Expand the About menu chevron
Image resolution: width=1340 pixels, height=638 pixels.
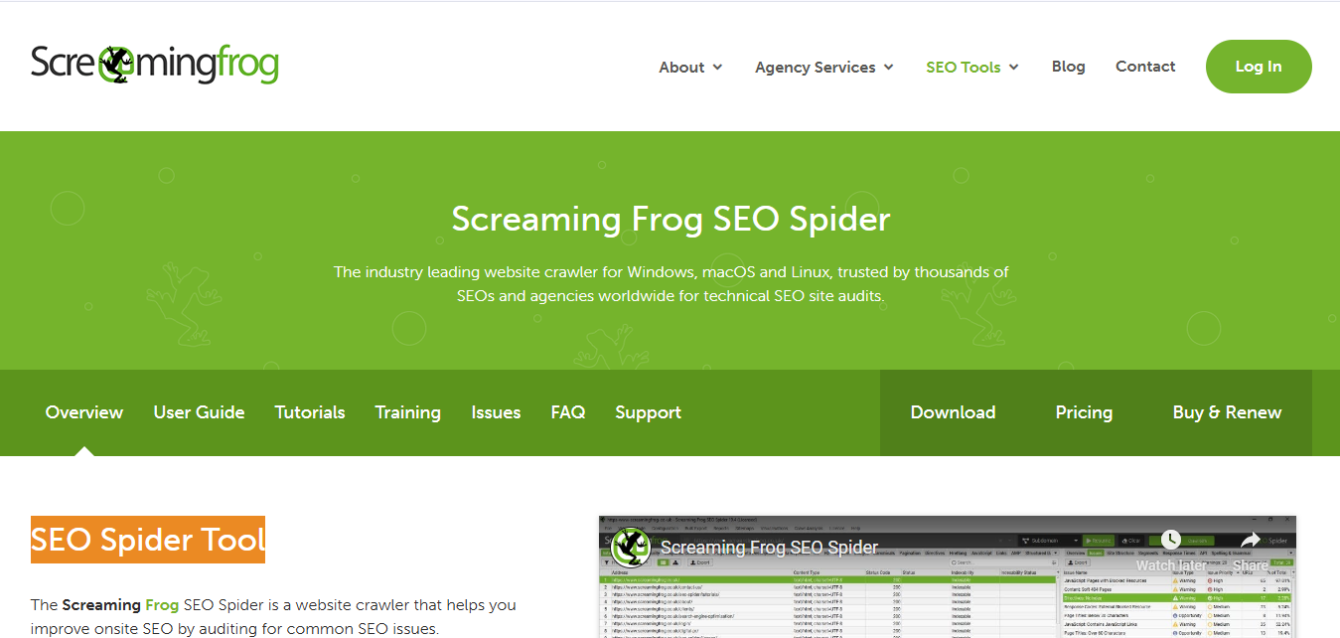tap(717, 68)
